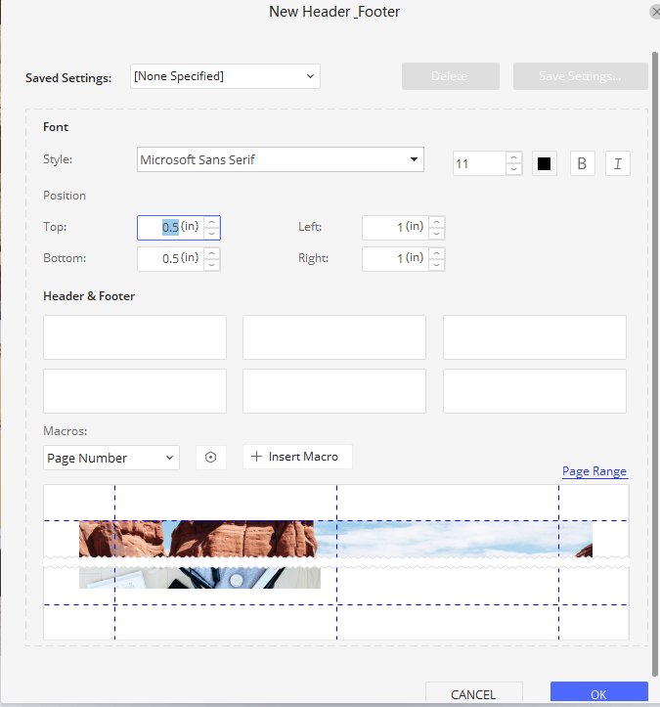
Task: Click Save Settings button
Action: [580, 76]
